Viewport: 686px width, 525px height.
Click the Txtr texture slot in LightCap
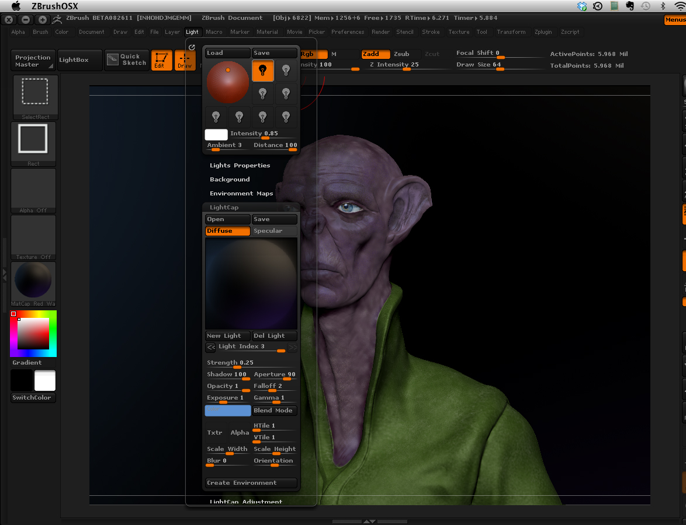215,432
